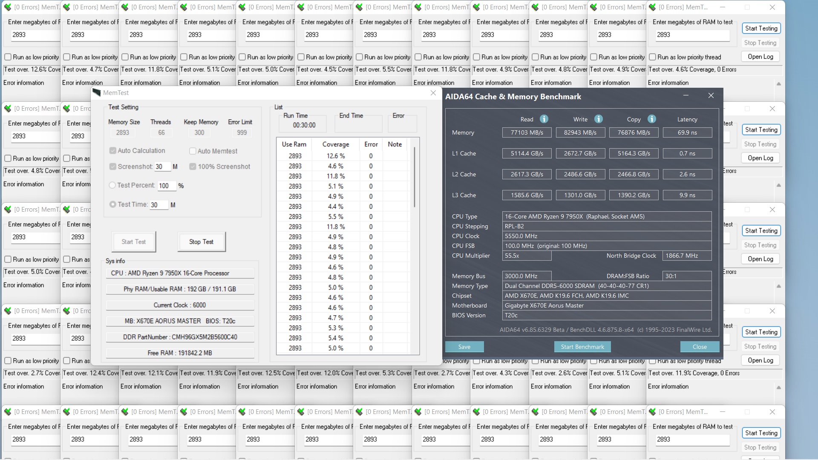Enable the Auto Memtest checkbox
This screenshot has width=818, height=460.
coord(193,151)
